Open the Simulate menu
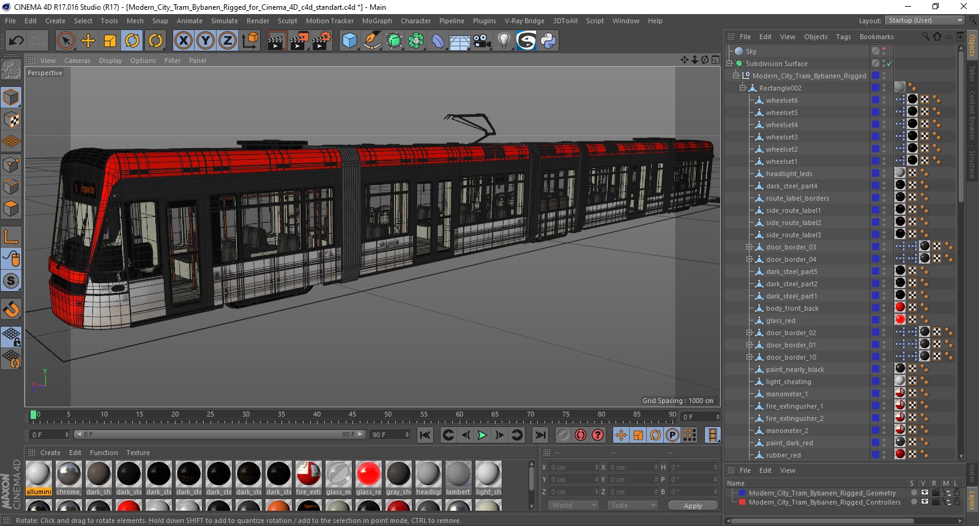 [225, 21]
